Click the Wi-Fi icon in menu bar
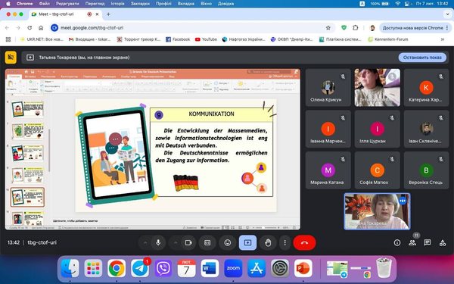Image resolution: width=454 pixels, height=284 pixels. 398,4
